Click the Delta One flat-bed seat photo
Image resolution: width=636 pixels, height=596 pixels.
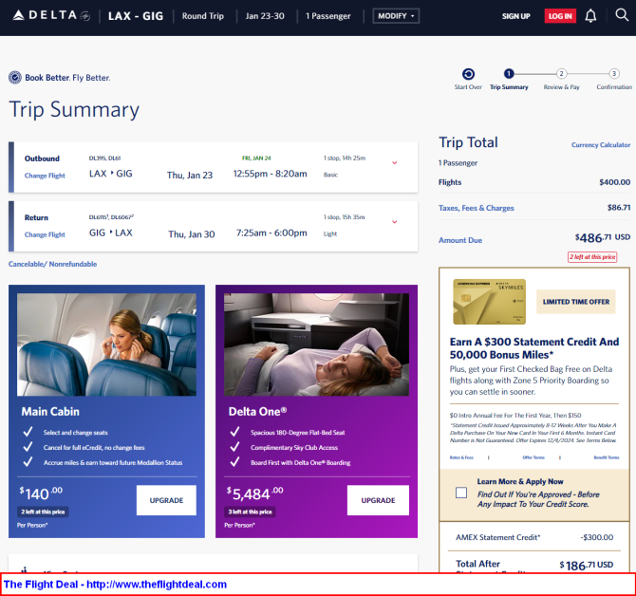[x=316, y=344]
